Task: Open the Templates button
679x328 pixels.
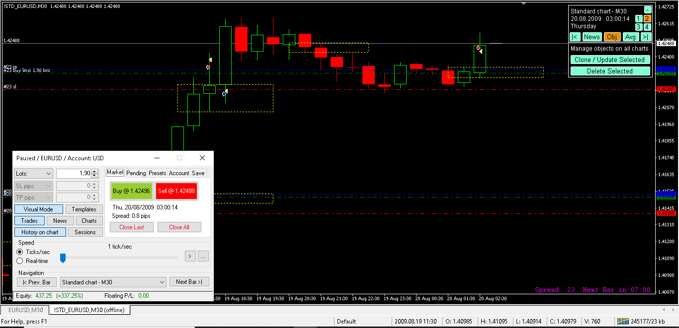Action: coord(84,209)
